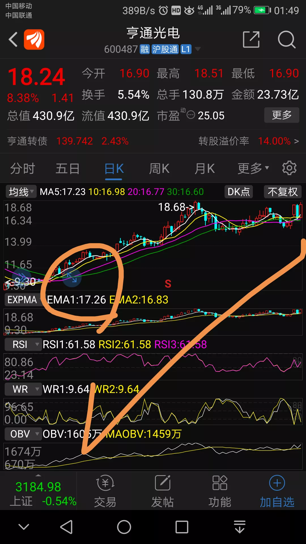Viewport: 306px width, 544px height.
Task: Change the 不复权 adjustment setting
Action: [282, 192]
